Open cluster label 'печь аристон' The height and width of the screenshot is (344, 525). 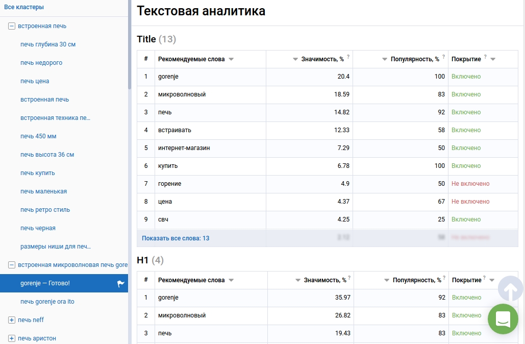pos(37,338)
